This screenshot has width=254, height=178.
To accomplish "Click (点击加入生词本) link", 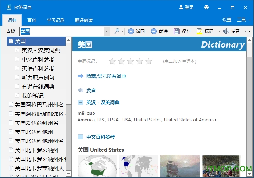I will click(180, 61).
